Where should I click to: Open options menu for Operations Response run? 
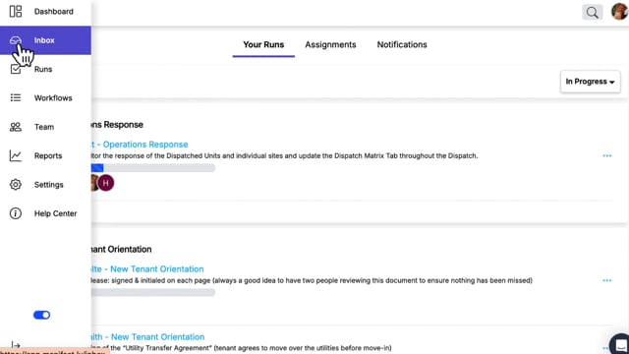(607, 155)
